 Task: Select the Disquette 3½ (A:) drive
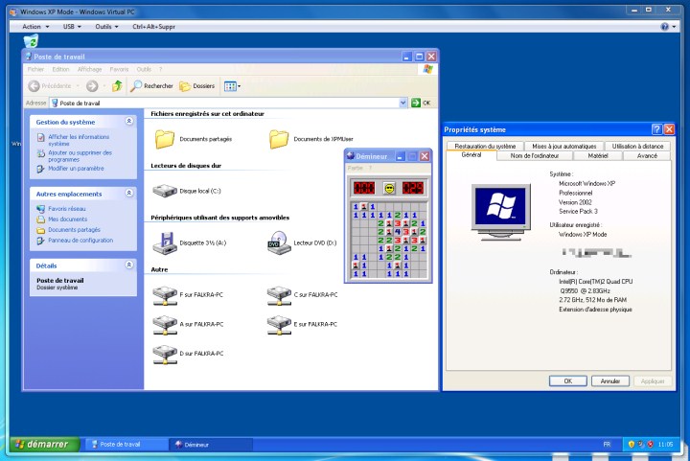pyautogui.click(x=165, y=242)
